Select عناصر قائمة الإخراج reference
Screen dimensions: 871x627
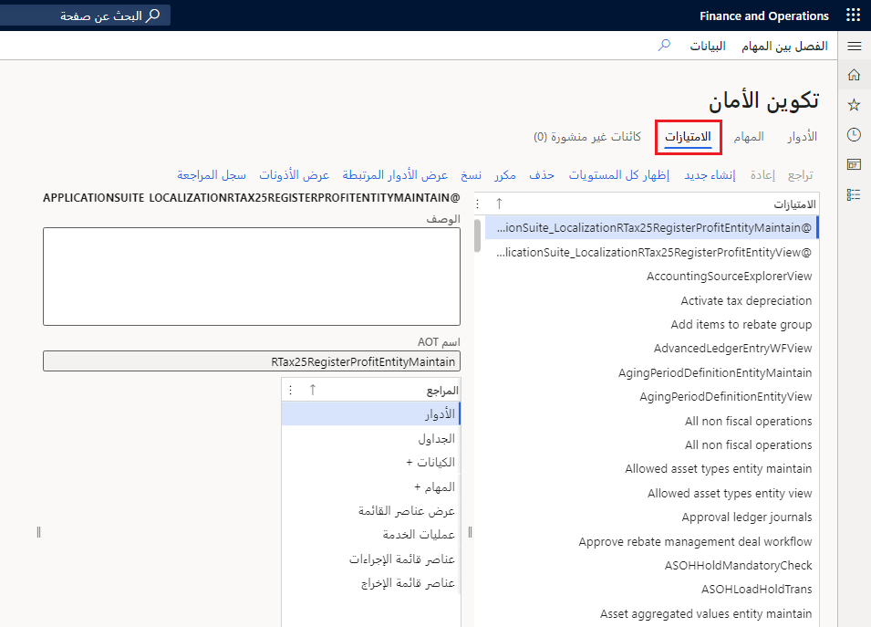click(x=370, y=583)
